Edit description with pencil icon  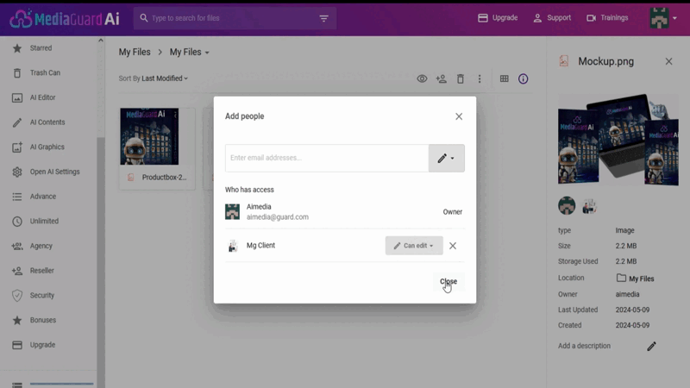[651, 346]
